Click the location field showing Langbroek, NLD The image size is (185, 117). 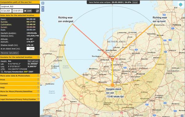point(20,6)
